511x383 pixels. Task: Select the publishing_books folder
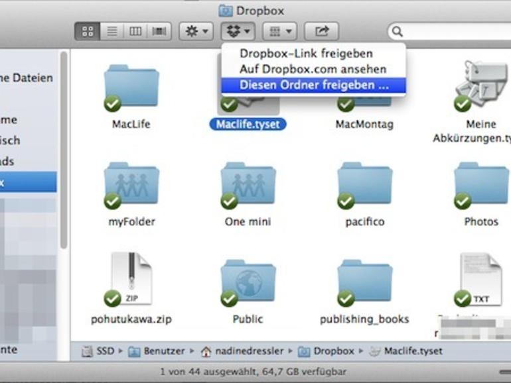[365, 282]
